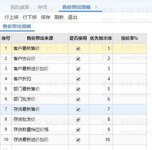Click 行上移 to move row up
Viewport: 152px width, 150px height.
click(x=11, y=17)
